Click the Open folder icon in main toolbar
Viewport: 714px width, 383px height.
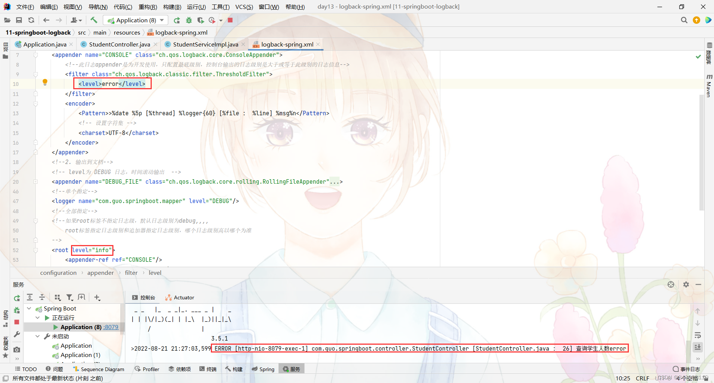(x=7, y=20)
